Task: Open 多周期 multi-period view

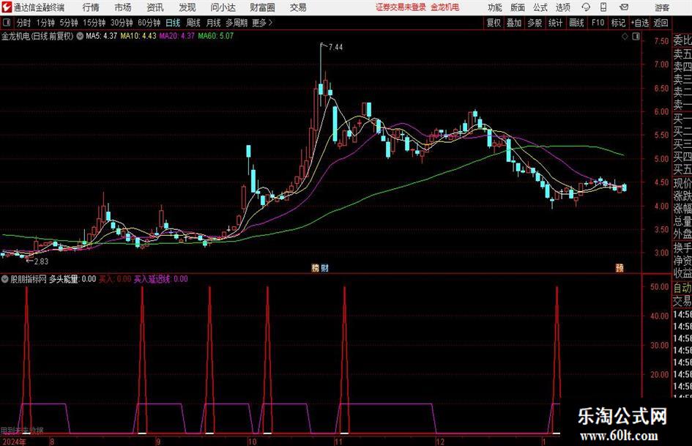Action: [237, 23]
